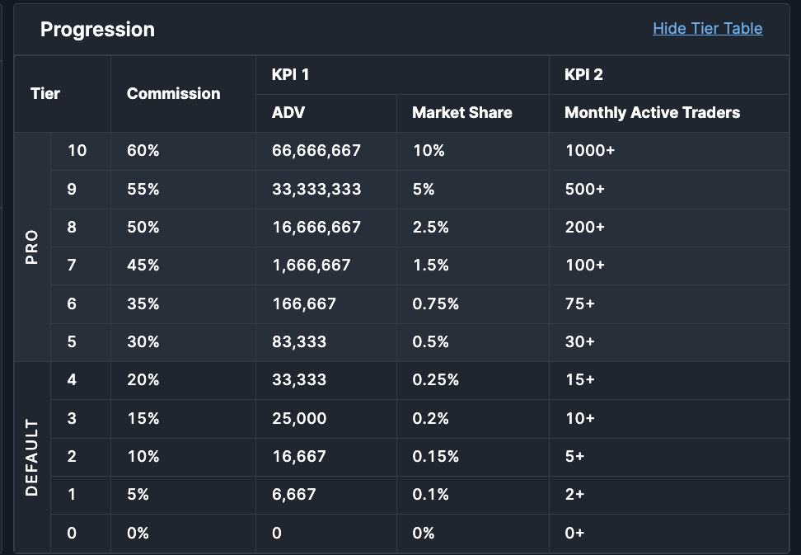Select the 25,000 ADV value
801x555 pixels.
click(299, 419)
